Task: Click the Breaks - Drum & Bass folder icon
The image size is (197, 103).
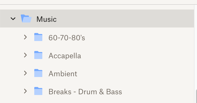Action: click(38, 91)
